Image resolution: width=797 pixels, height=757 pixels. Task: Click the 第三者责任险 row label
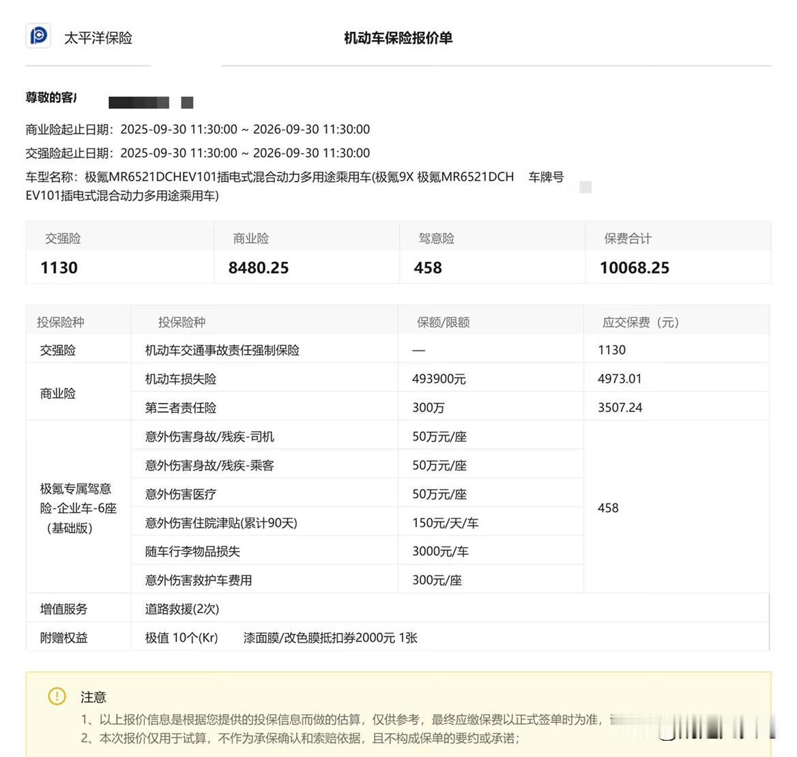pos(180,408)
